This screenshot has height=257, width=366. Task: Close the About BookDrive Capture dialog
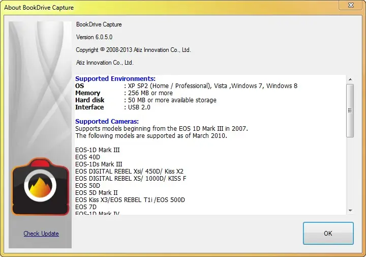pyautogui.click(x=351, y=5)
